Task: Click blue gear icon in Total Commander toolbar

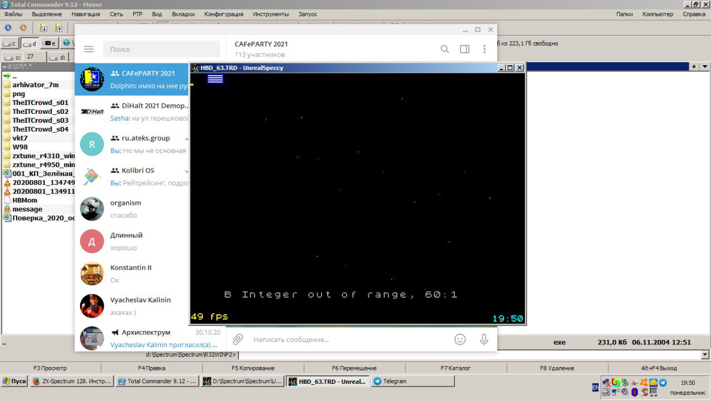Action: pyautogui.click(x=8, y=27)
